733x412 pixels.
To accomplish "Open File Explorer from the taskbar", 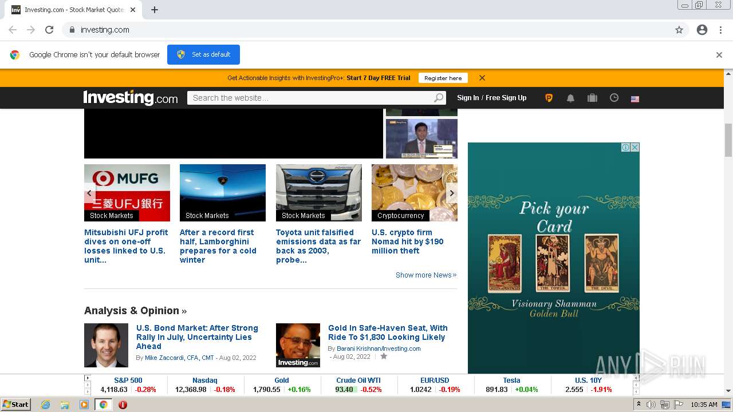I will 65,405.
